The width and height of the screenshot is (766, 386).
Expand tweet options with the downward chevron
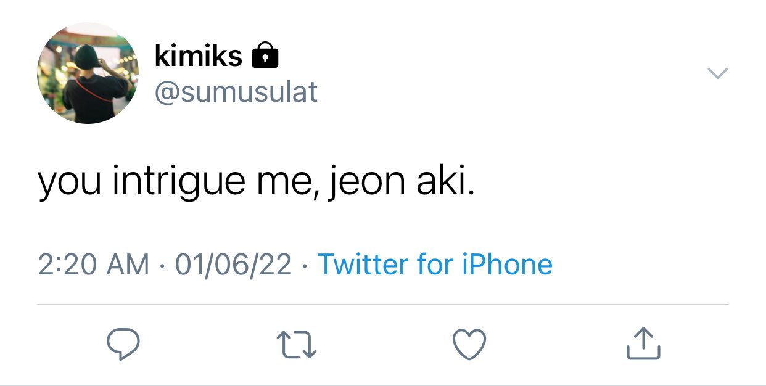tap(717, 73)
